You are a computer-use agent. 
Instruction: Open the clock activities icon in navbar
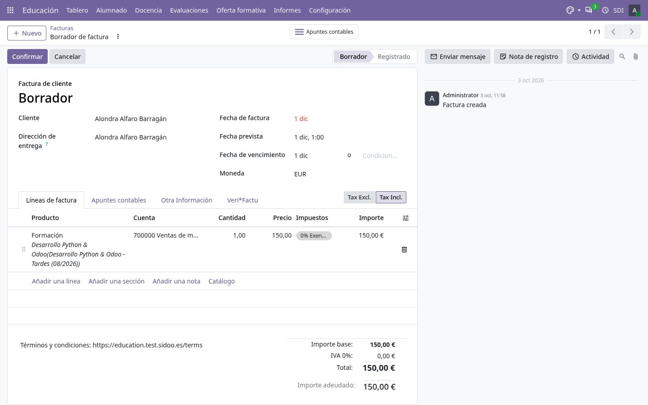pos(605,10)
